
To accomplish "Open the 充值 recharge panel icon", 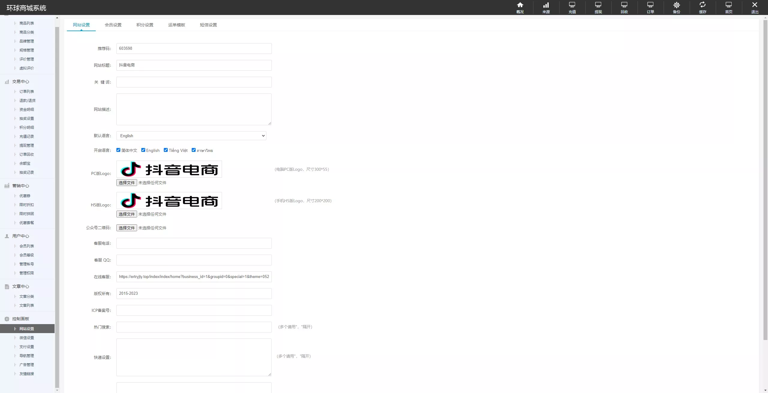I will [572, 7].
